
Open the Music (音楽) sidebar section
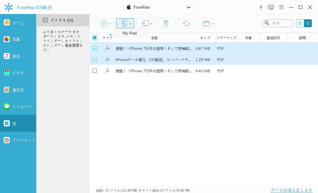coord(18,56)
